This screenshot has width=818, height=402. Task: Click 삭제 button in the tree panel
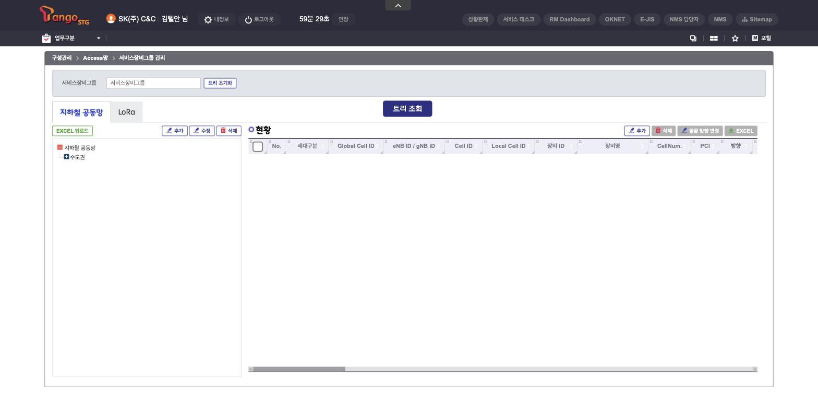(229, 131)
